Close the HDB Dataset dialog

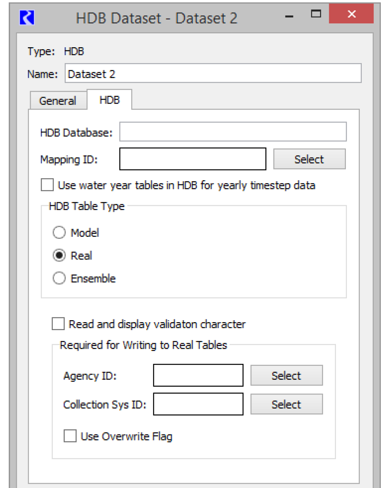point(351,15)
